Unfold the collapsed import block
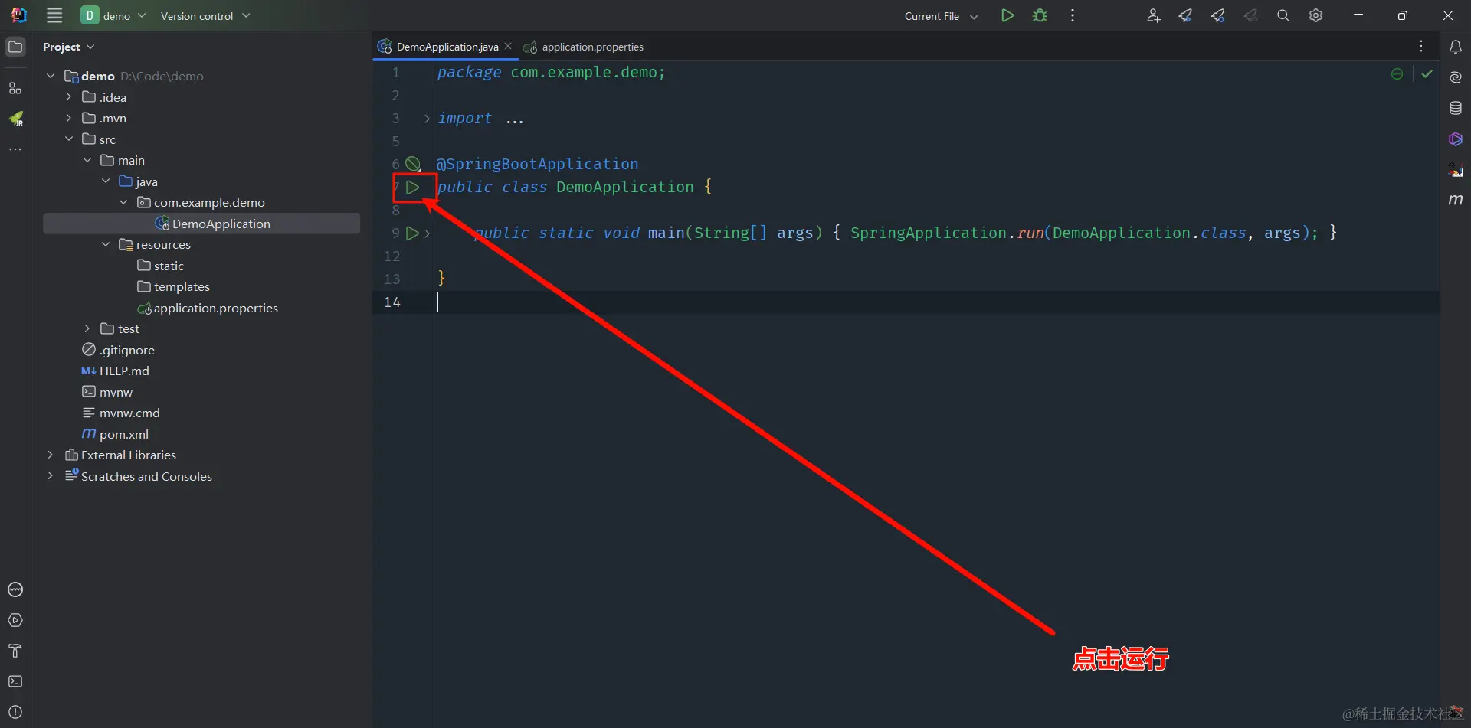 tap(427, 118)
